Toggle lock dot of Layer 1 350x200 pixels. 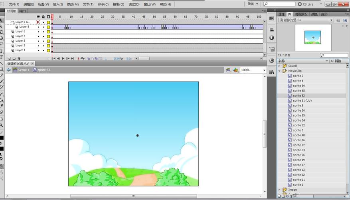coord(44,50)
